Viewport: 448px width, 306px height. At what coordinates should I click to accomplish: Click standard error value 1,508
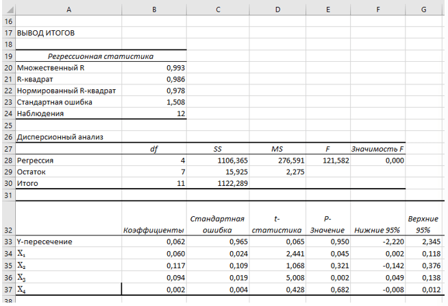154,102
